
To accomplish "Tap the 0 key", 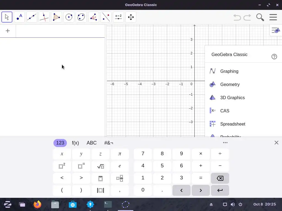I will pos(143,190).
